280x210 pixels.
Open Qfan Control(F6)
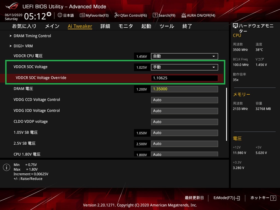tap(130, 15)
